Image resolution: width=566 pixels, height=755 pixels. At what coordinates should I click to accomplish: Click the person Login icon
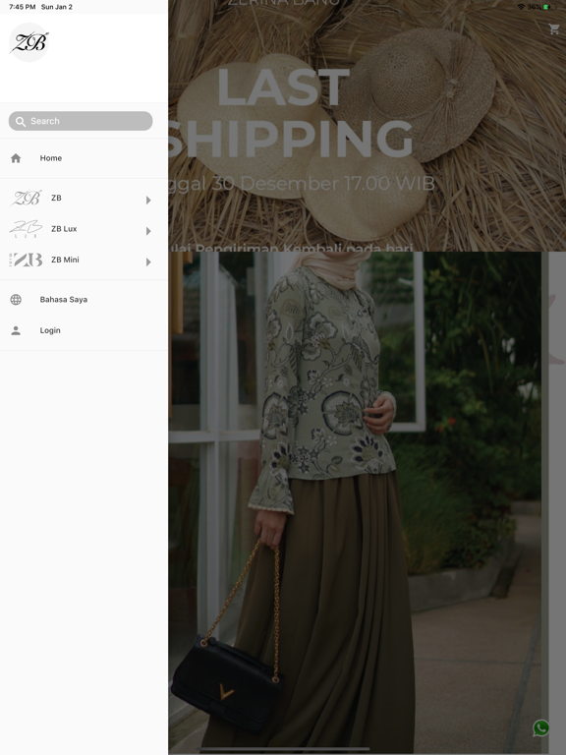point(16,330)
